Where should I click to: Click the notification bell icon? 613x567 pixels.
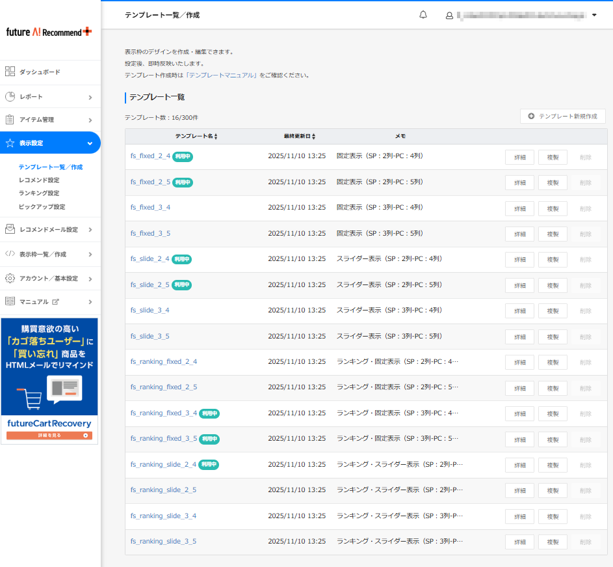[423, 15]
